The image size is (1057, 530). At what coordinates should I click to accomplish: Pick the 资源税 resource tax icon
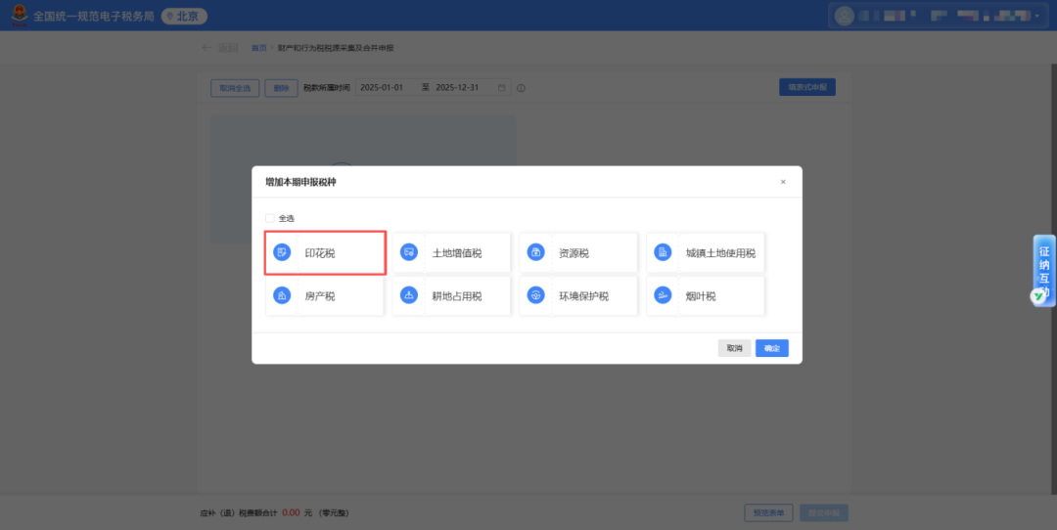(535, 253)
